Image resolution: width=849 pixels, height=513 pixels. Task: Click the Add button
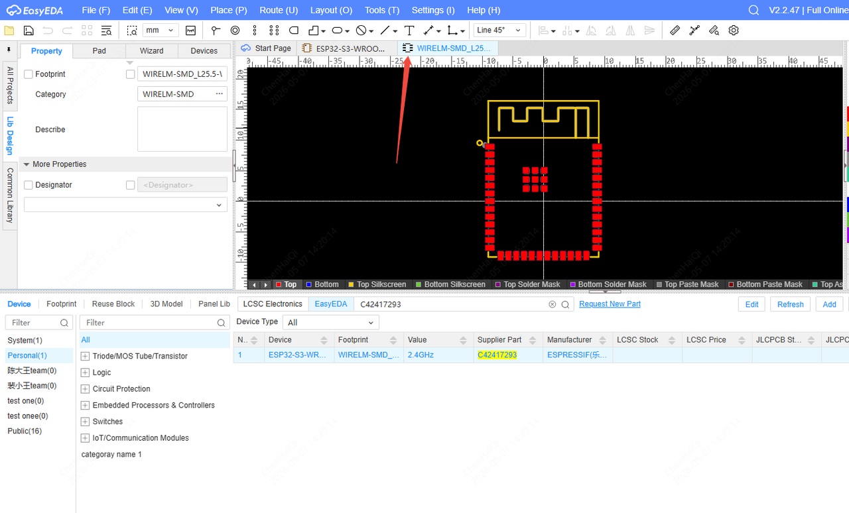pos(829,304)
